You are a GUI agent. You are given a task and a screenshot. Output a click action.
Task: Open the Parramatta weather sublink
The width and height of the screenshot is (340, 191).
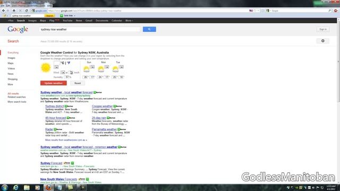point(104,129)
